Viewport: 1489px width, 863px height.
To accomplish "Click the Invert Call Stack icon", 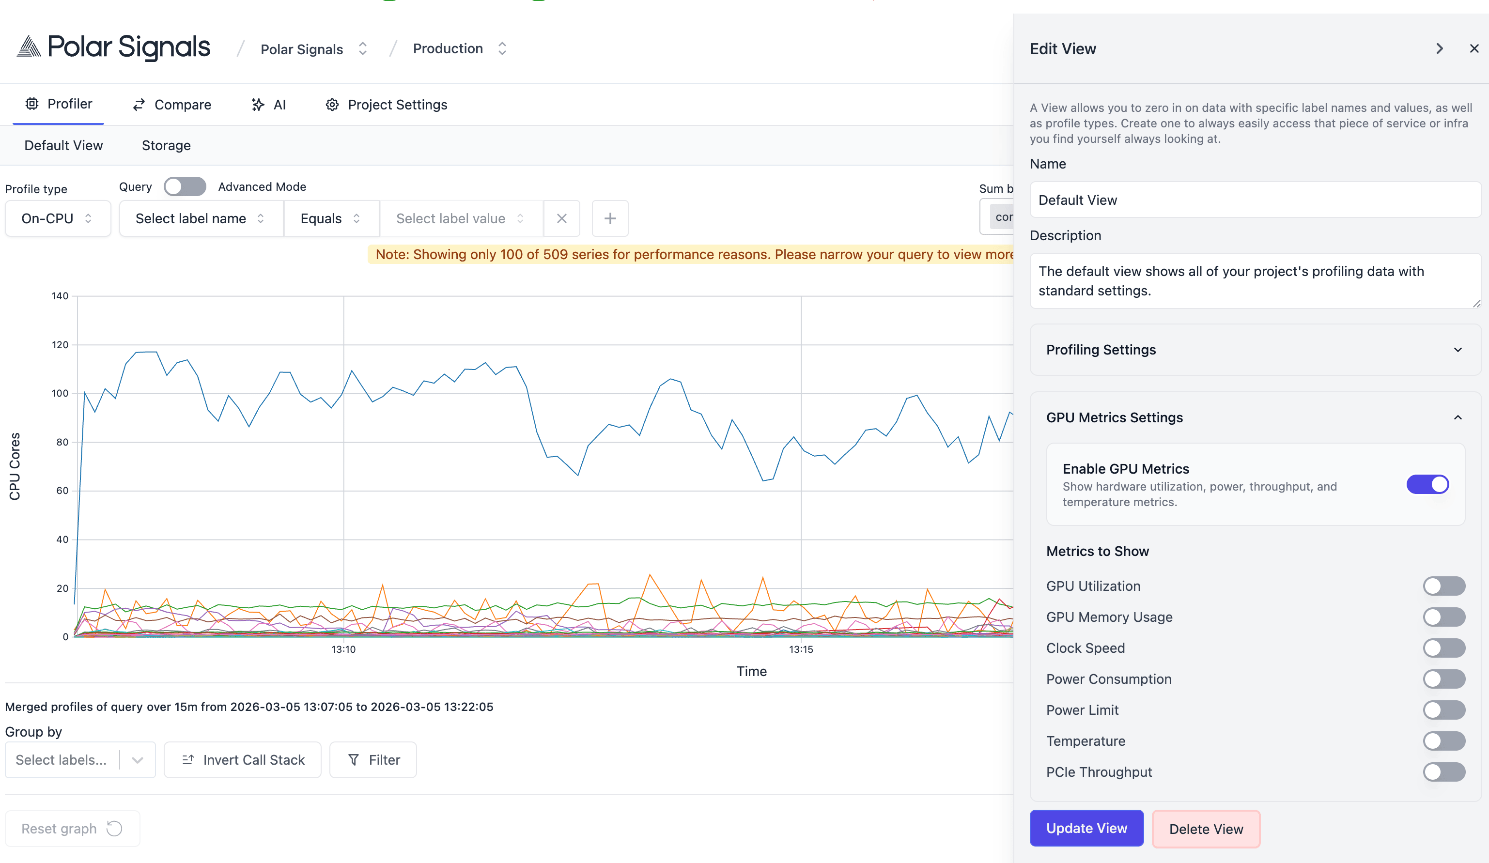I will coord(188,760).
